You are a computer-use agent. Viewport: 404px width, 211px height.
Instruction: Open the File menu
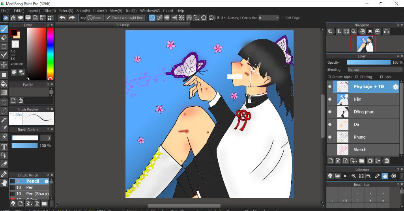tap(6, 11)
